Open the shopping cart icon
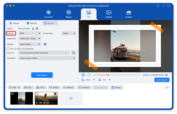177x114 pixels. coord(158,6)
